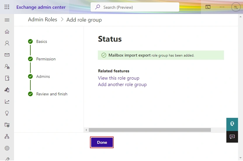Open the app launcher waffle icon
The width and height of the screenshot is (243, 161).
pyautogui.click(x=7, y=7)
